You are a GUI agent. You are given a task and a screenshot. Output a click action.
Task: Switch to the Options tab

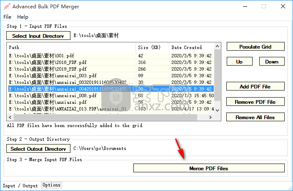tap(51, 185)
